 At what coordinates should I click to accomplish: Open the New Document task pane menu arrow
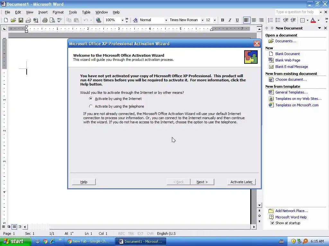coord(320,28)
